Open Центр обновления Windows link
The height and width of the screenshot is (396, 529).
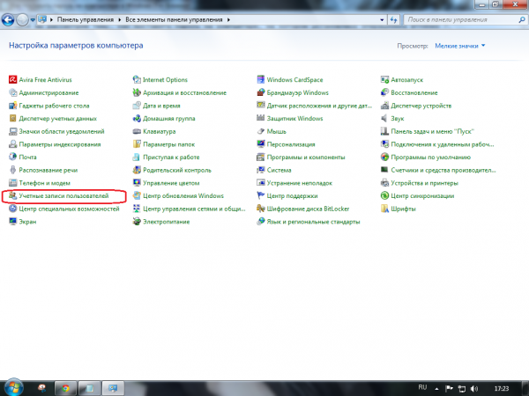coord(183,196)
